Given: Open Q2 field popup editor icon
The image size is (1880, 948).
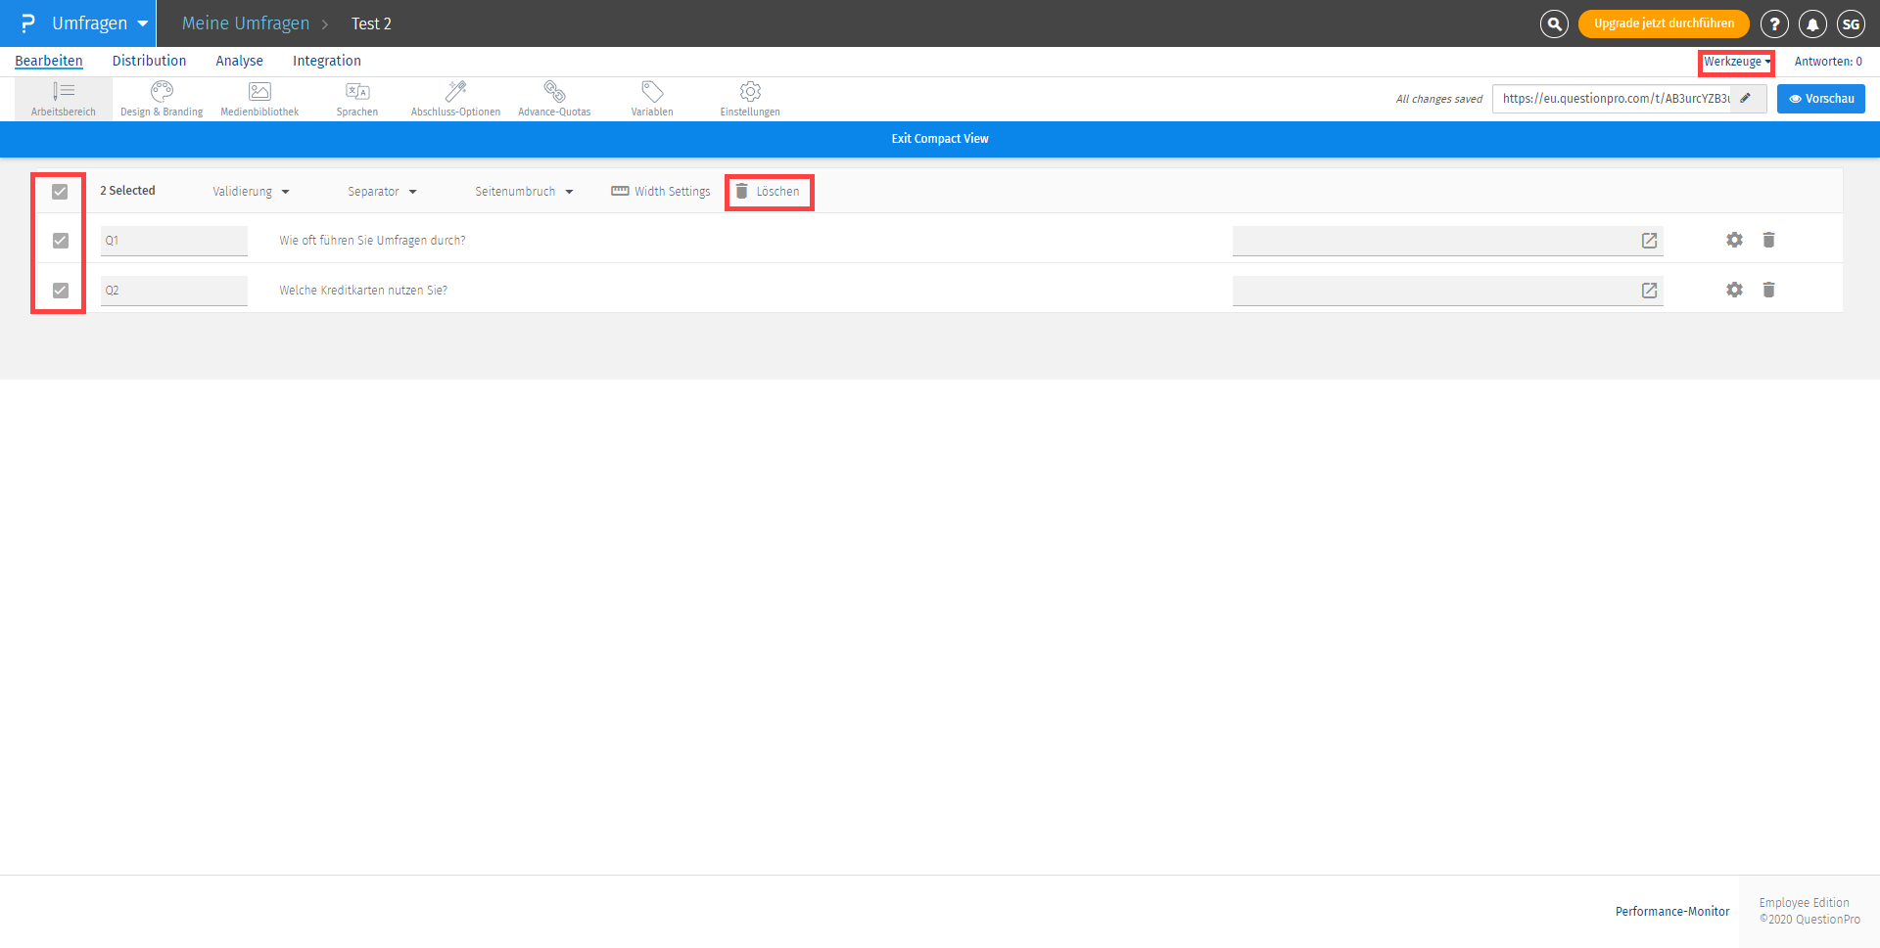Looking at the screenshot, I should 1649,291.
